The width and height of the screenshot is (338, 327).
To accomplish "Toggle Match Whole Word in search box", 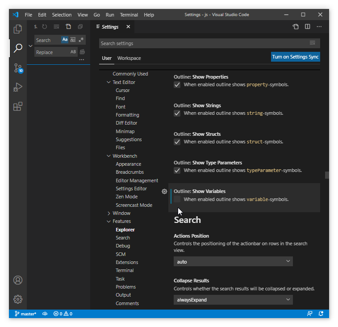I will pos(73,40).
